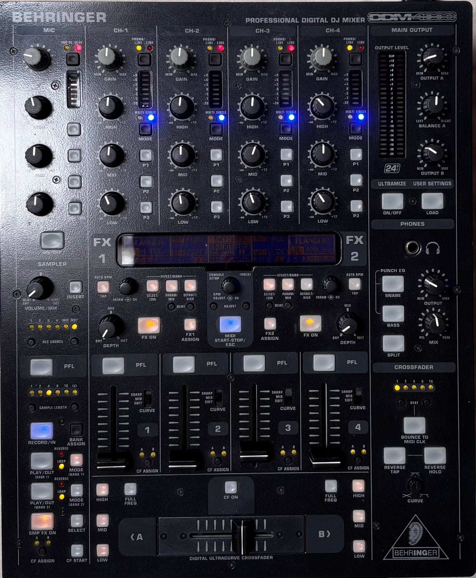Click the CH-2 P2 kill button
The image size is (476, 578).
tap(217, 181)
